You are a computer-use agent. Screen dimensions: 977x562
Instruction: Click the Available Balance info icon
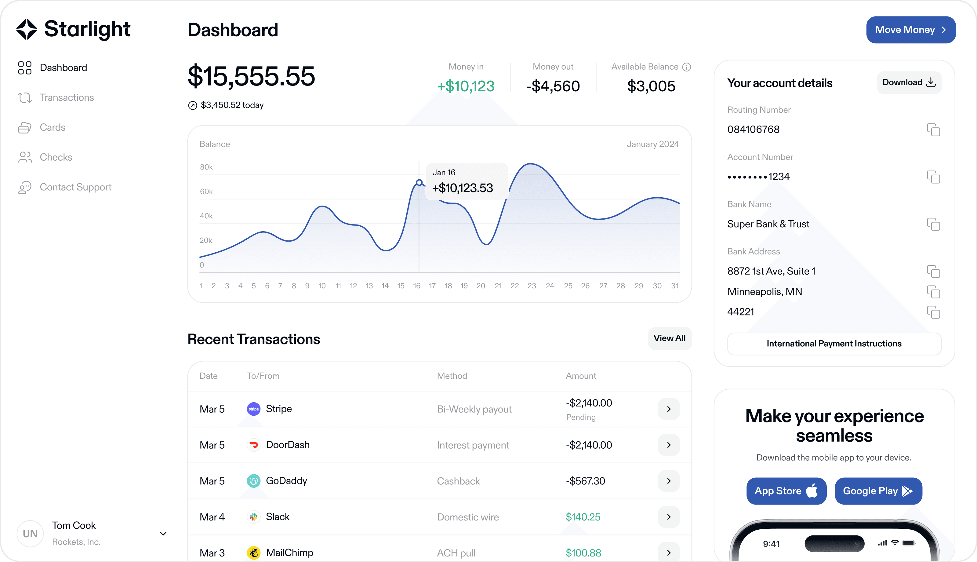(x=687, y=67)
